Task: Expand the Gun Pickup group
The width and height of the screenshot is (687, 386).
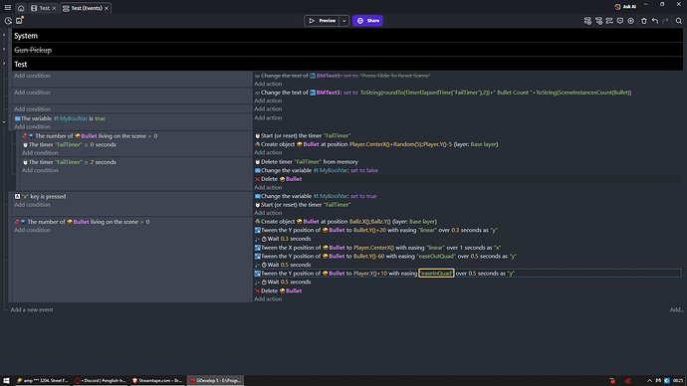Action: click(4, 49)
